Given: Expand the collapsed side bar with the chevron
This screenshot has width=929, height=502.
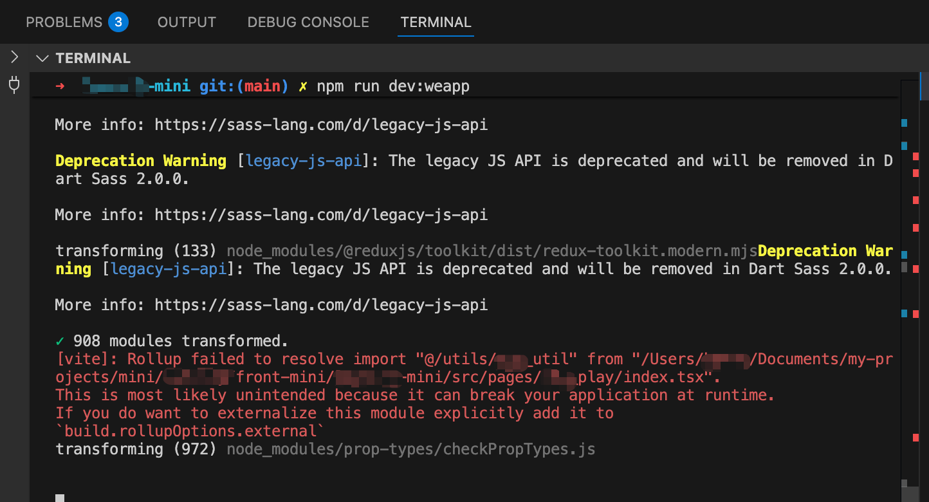Looking at the screenshot, I should pyautogui.click(x=14, y=57).
